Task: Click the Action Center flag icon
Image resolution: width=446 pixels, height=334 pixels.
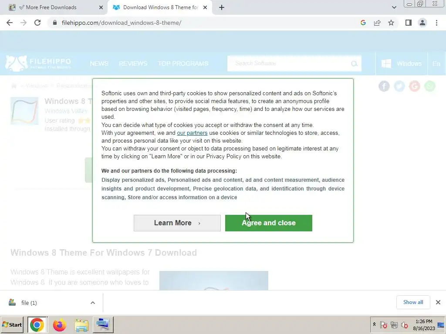Action: point(383,324)
